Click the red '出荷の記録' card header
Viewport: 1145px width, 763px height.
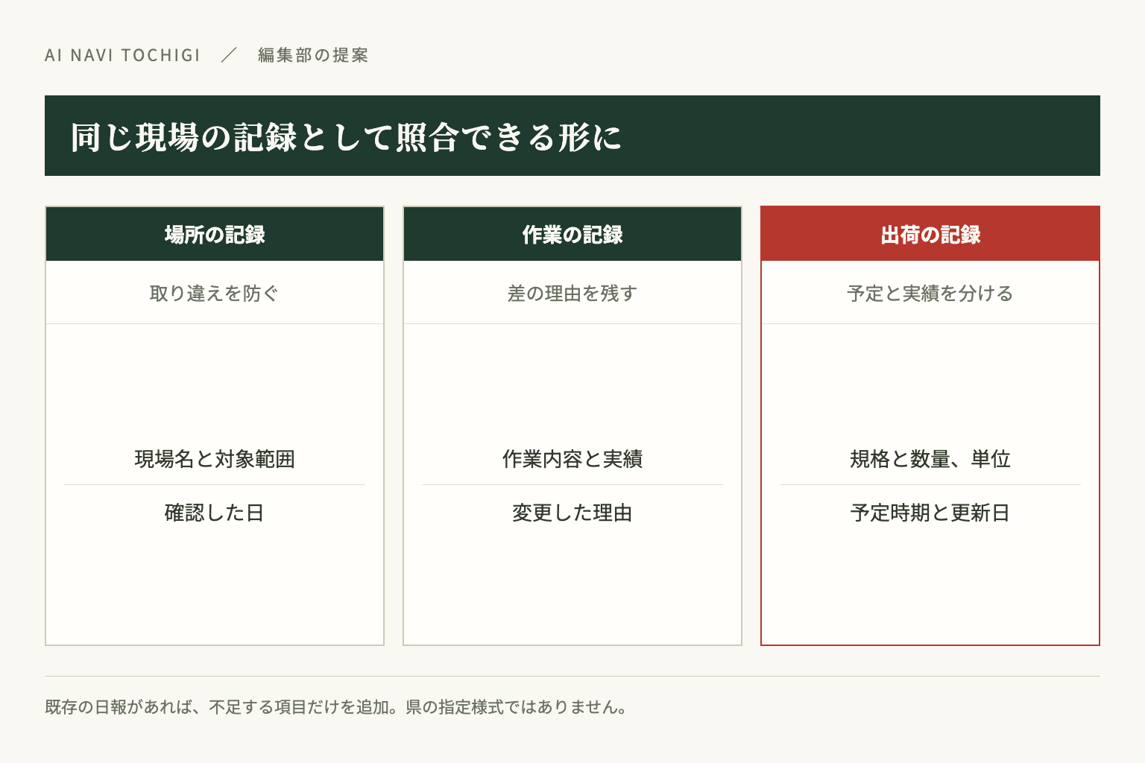pos(930,234)
